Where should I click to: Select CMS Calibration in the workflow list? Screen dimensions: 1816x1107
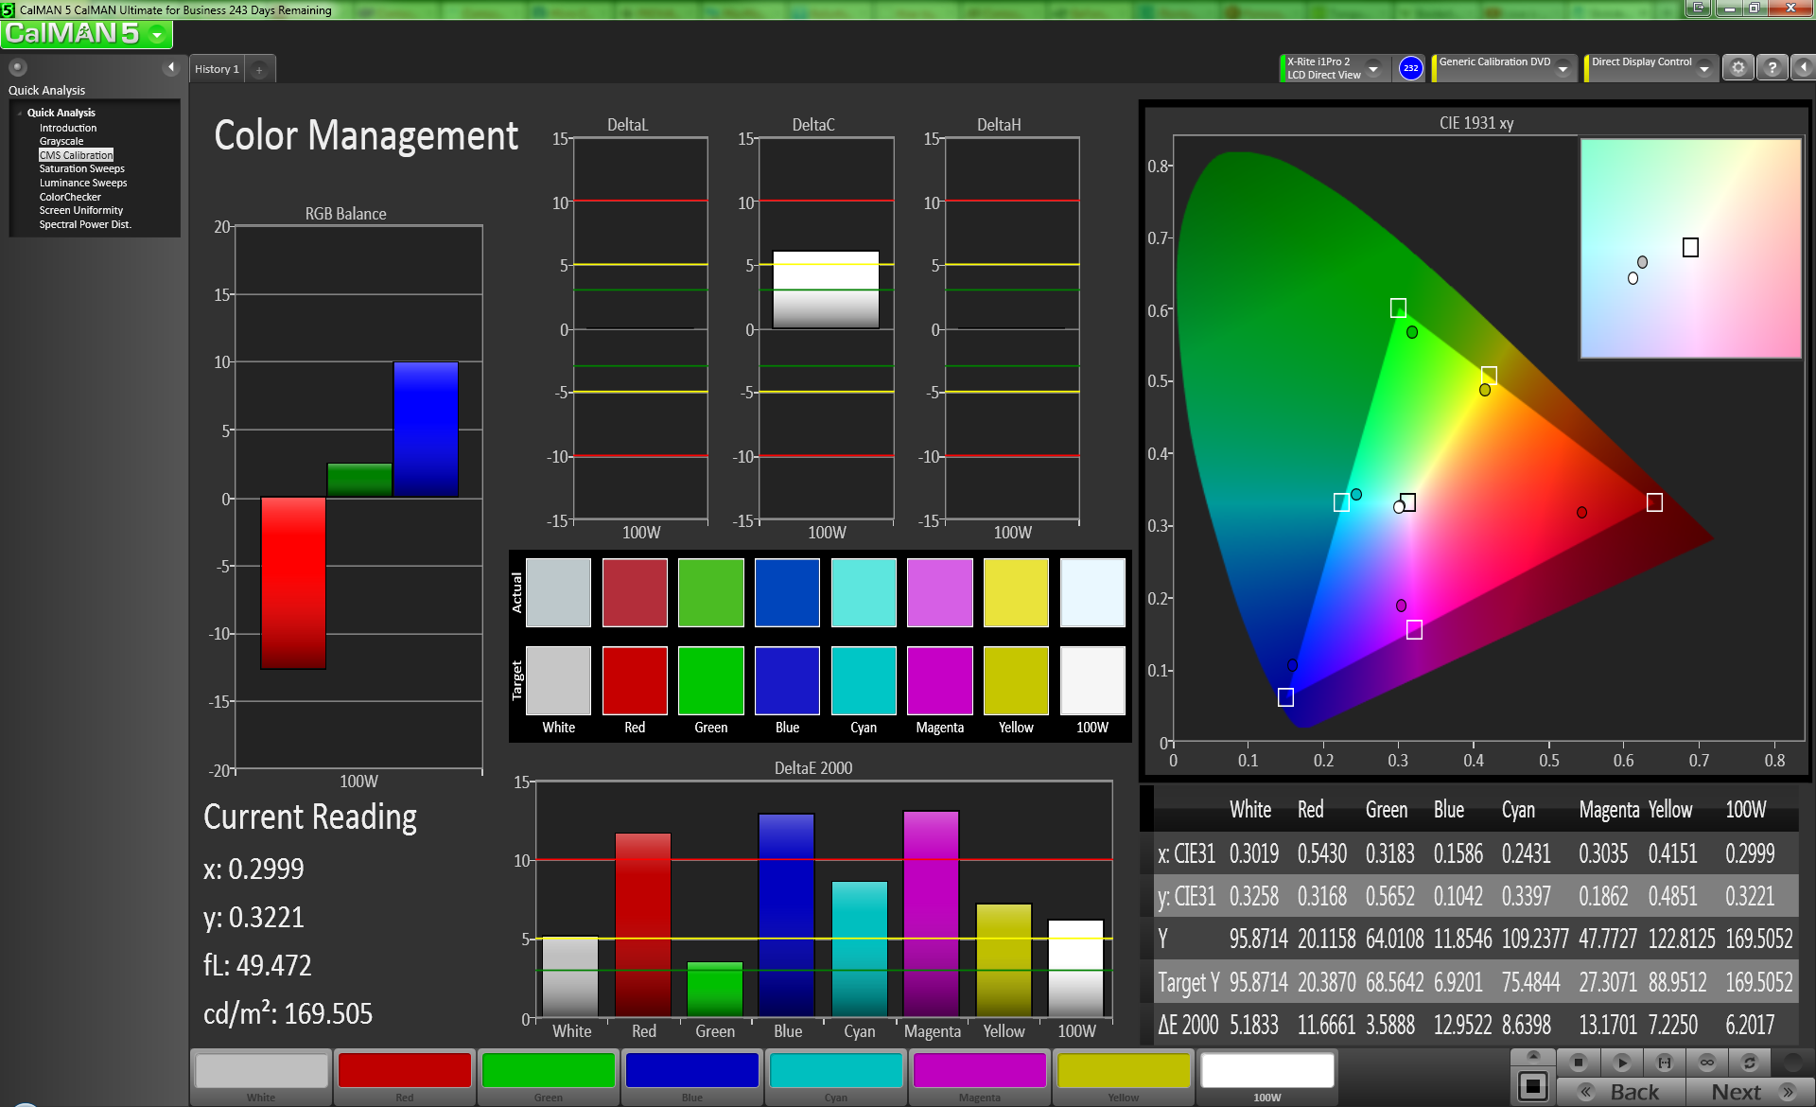pyautogui.click(x=76, y=155)
